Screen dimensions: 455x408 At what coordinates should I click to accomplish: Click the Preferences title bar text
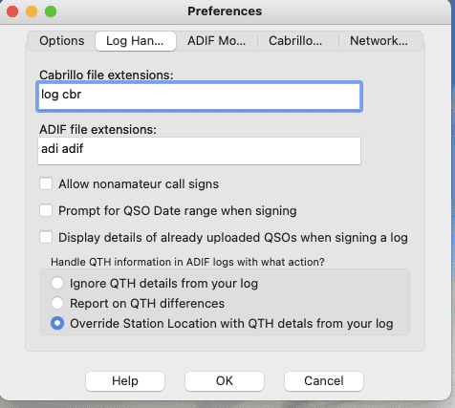click(225, 11)
